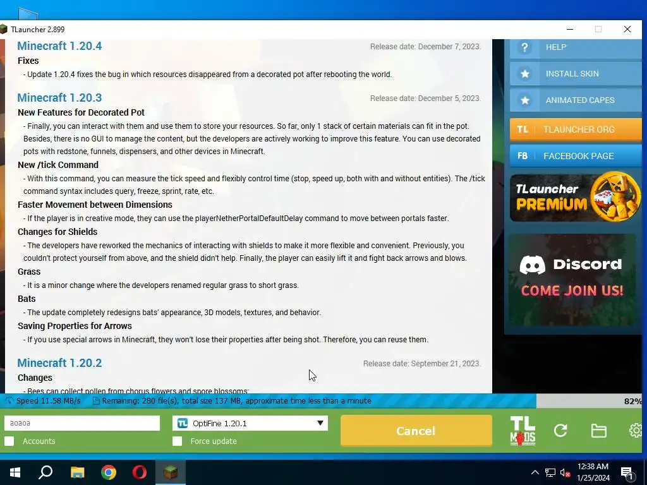Click TLauncher Minecraft block taskbar icon

coord(171,472)
